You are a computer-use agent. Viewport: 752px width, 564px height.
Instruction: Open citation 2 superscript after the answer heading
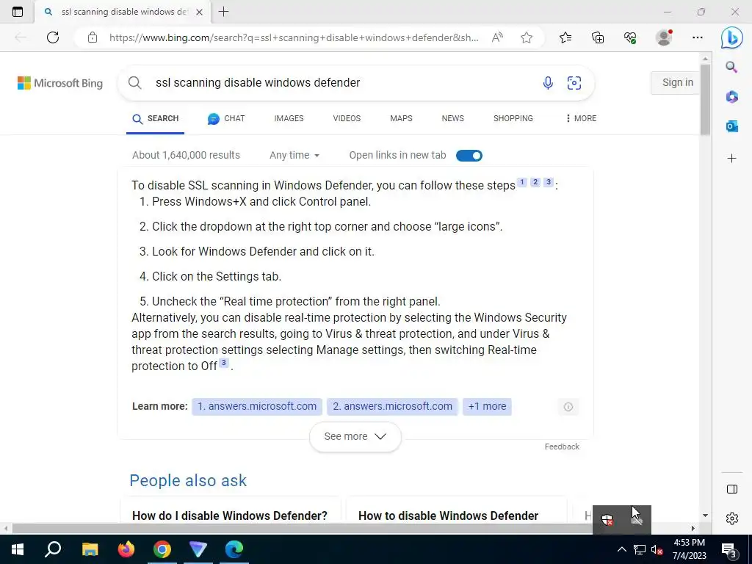coord(535,182)
